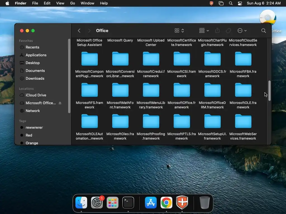Go to Applications in the sidebar
Image resolution: width=286 pixels, height=214 pixels.
pyautogui.click(x=36, y=55)
